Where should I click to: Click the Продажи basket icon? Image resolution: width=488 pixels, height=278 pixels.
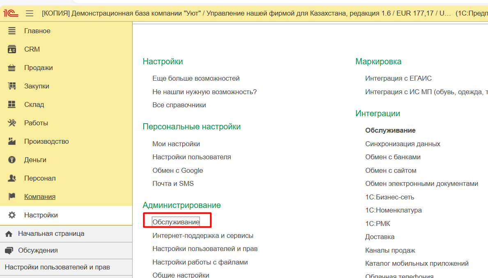coord(12,68)
